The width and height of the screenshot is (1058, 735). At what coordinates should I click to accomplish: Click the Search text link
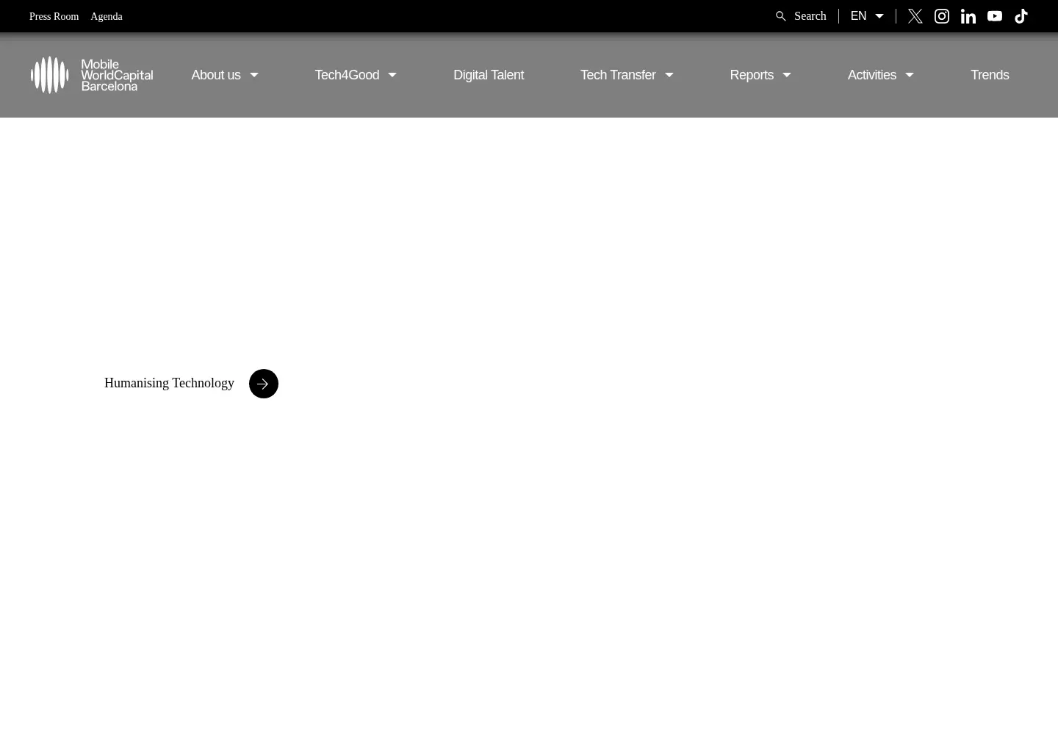810,16
